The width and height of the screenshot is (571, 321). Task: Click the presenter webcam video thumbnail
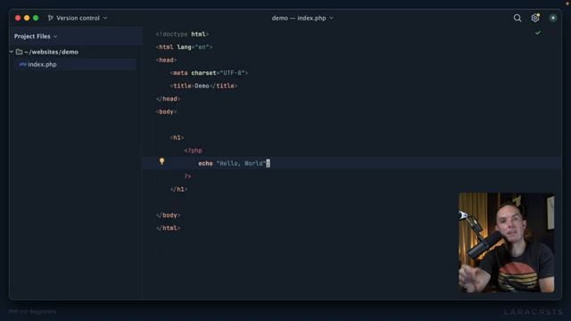point(507,243)
